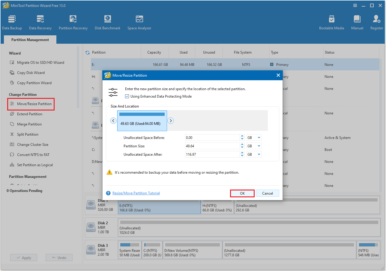Screen dimensions: 386x271
Task: Increase Partition Size with the up stepper
Action: coord(242,144)
